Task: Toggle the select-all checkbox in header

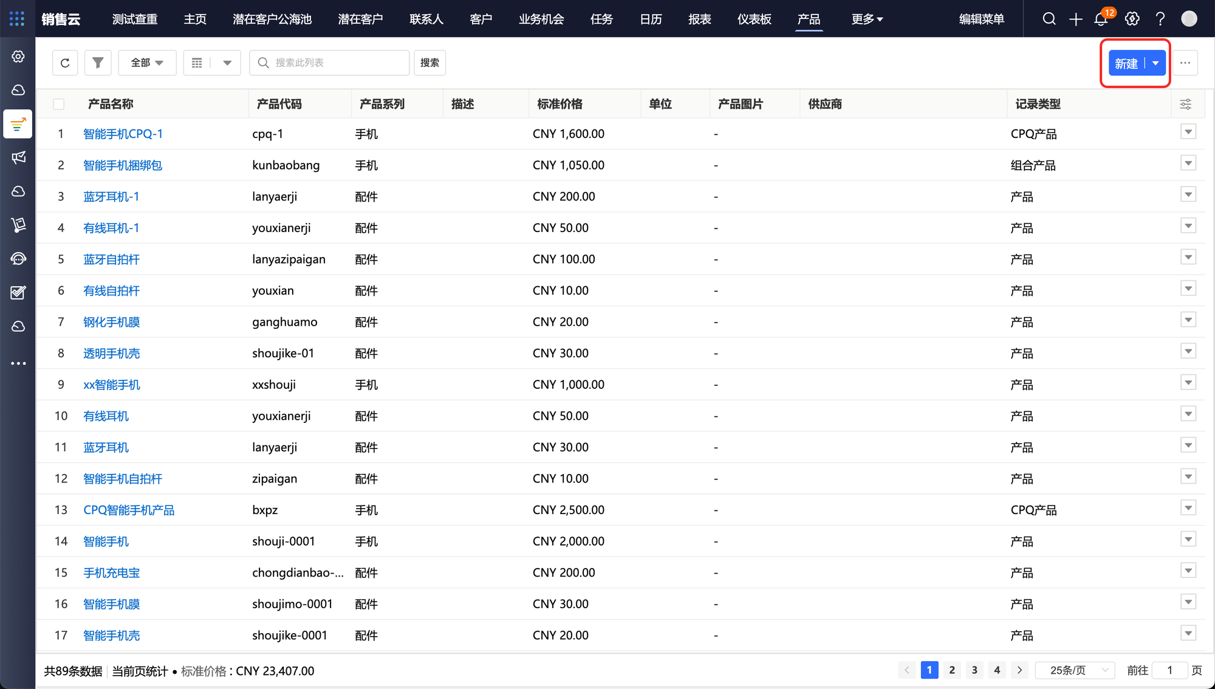Action: (x=59, y=104)
